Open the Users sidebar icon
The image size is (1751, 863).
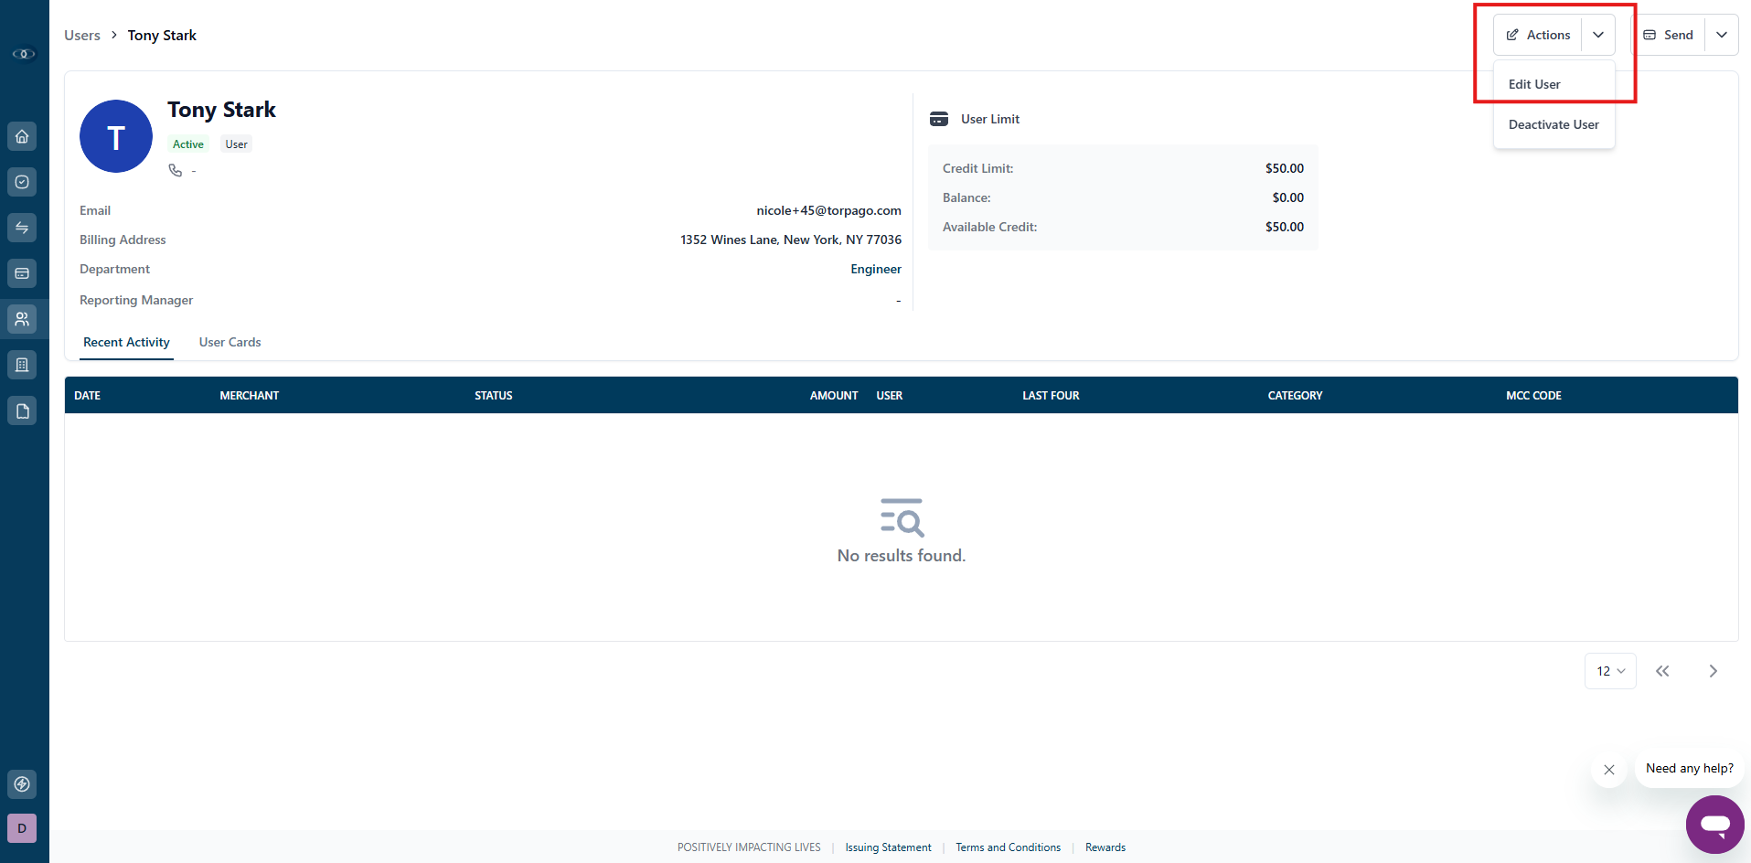[22, 319]
